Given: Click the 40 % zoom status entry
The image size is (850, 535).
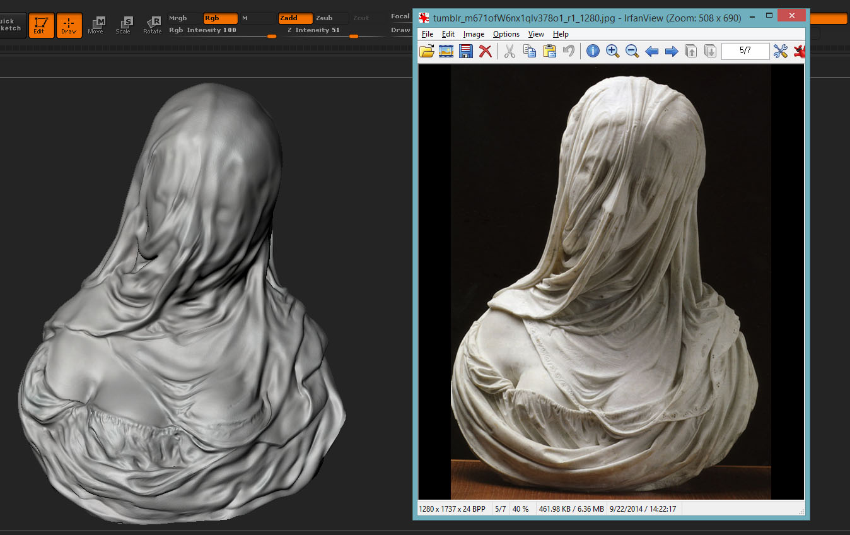Looking at the screenshot, I should tap(520, 509).
